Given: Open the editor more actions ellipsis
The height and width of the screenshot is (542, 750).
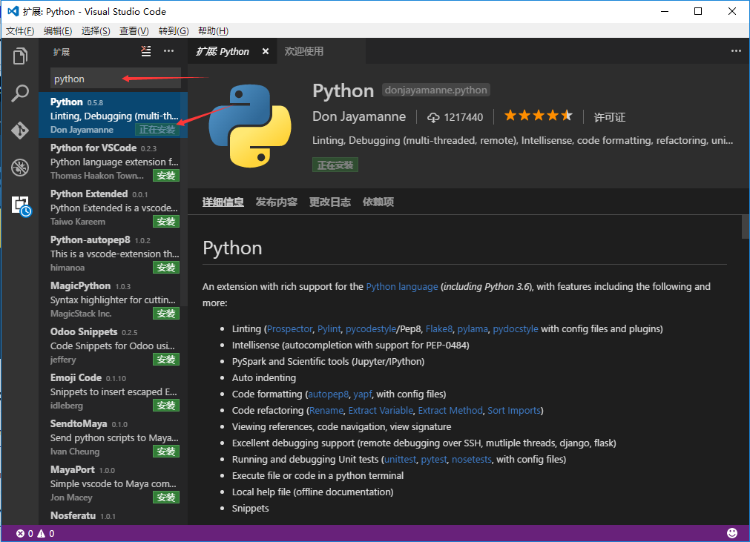Looking at the screenshot, I should point(736,51).
